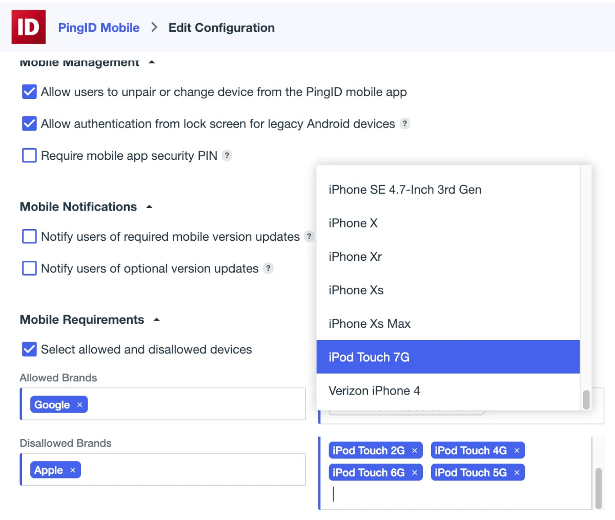Image resolution: width=615 pixels, height=520 pixels.
Task: Remove the Google allowed brand tag
Action: pos(79,405)
